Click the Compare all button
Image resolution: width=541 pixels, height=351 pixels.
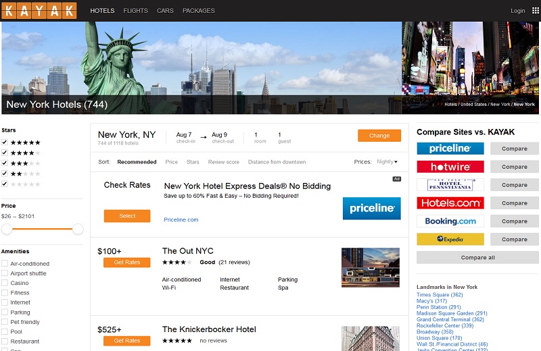tap(477, 258)
